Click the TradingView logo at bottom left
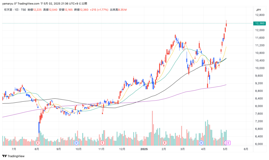269x160 pixels. [x=13, y=156]
